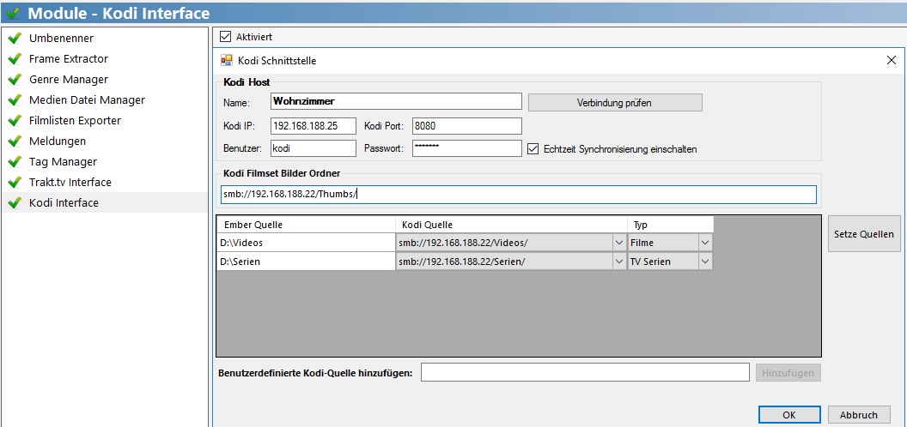
Task: Cancel with the Abbruch button
Action: (x=859, y=415)
